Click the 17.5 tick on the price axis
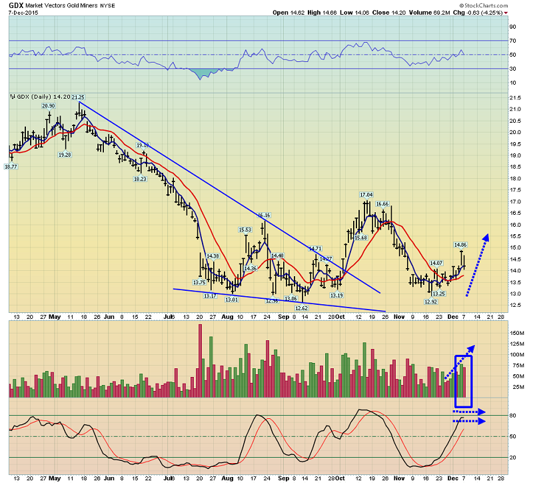533x483 pixels. [515, 190]
